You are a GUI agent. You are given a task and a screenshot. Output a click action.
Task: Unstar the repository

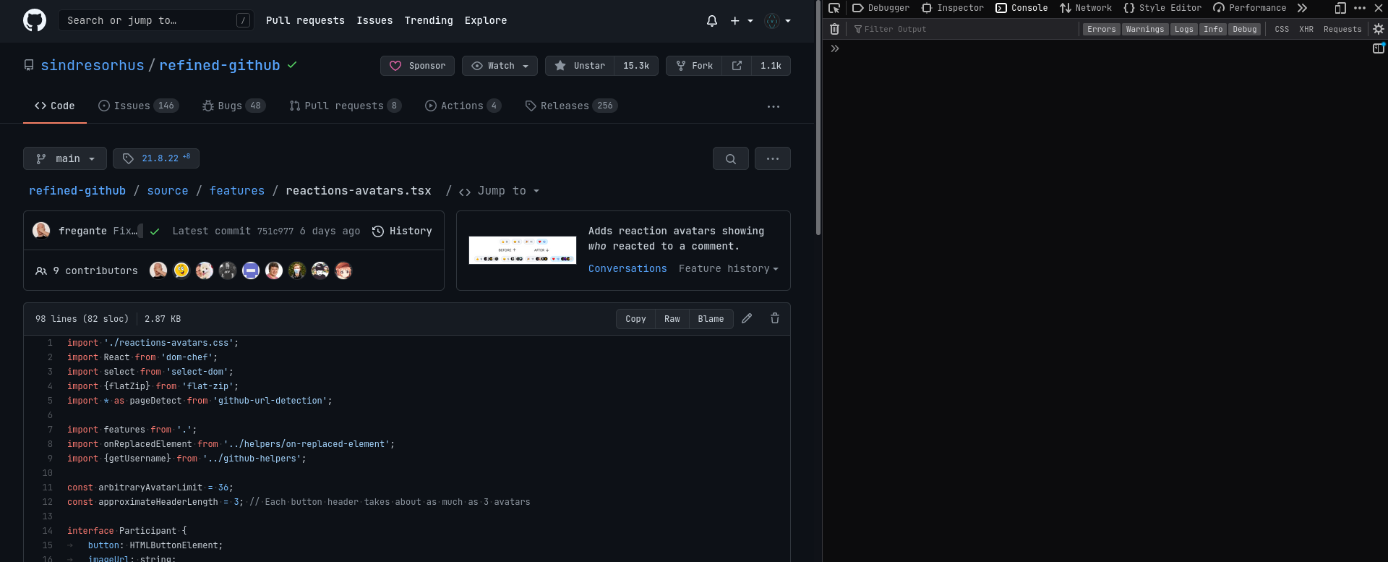click(580, 66)
